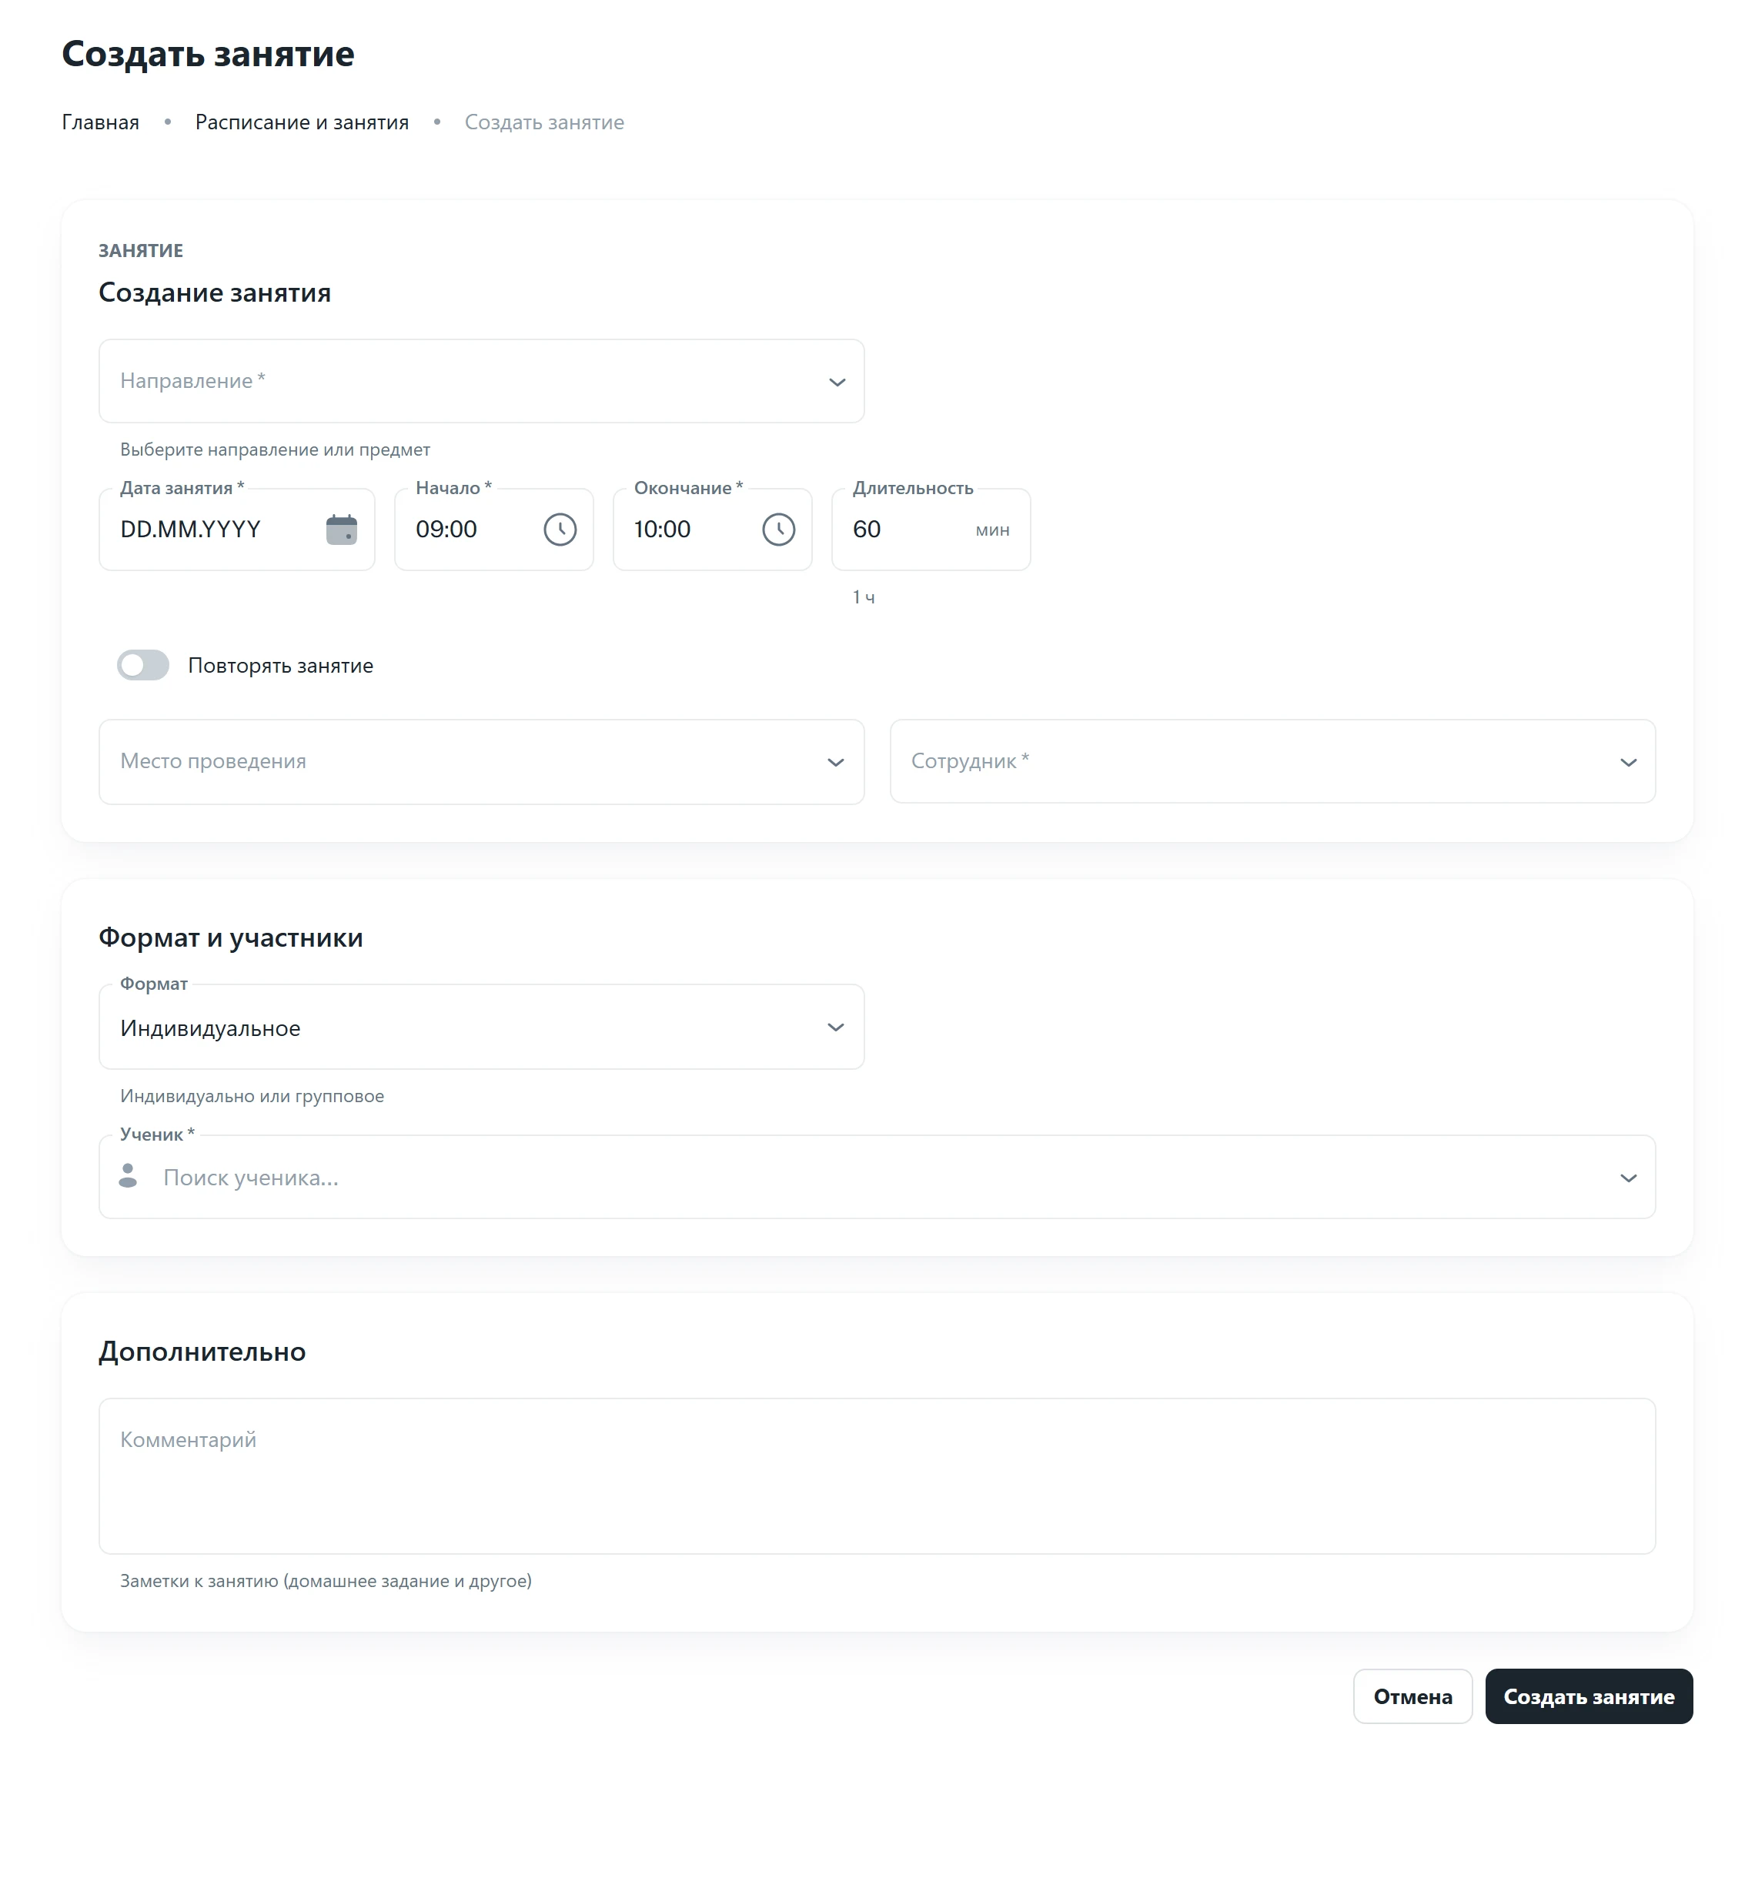Open Расписание и занятия breadcrumb

(301, 122)
